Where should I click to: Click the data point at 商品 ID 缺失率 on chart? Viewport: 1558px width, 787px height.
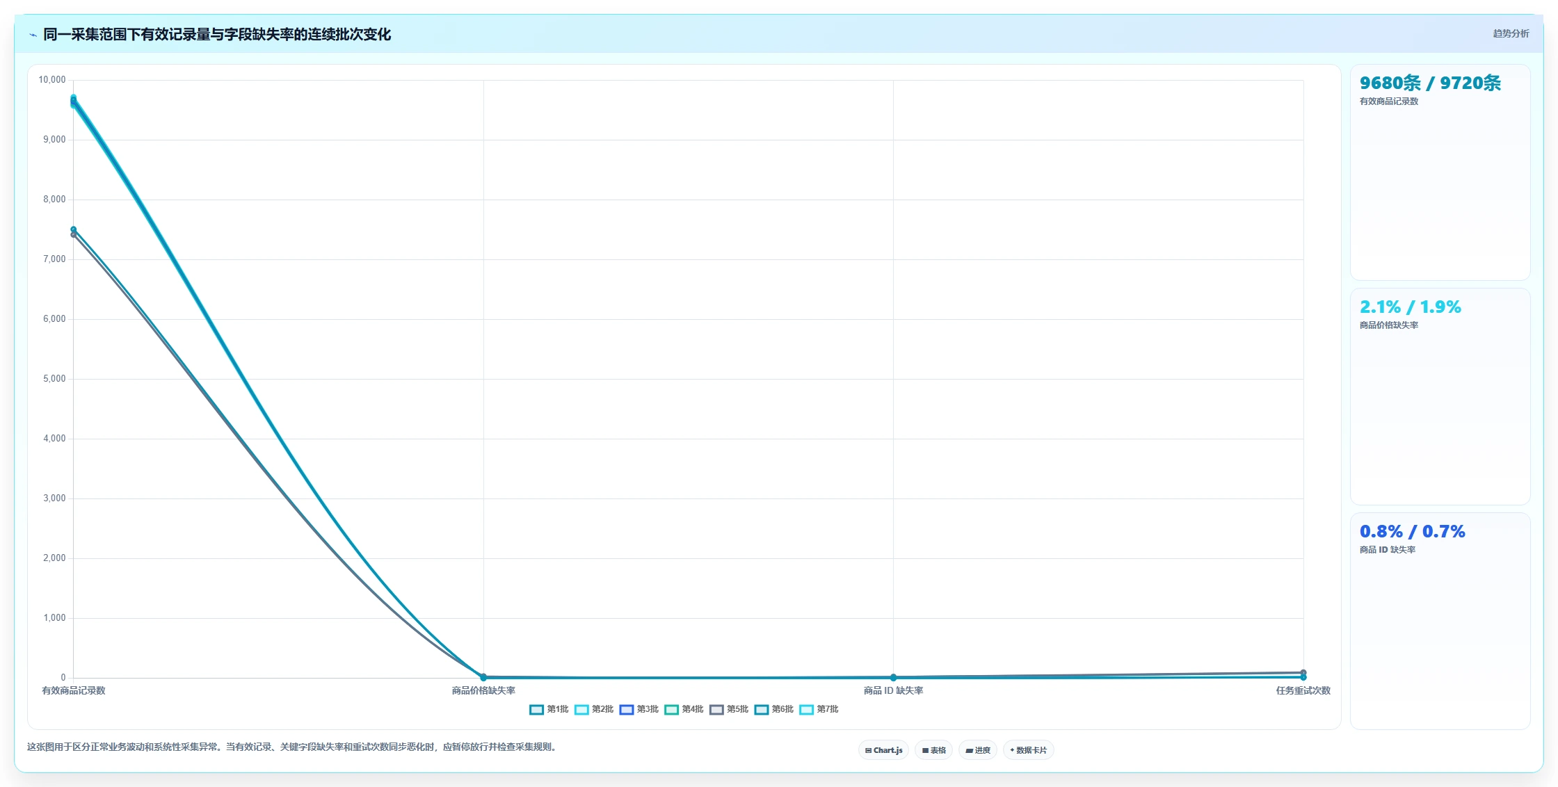[893, 677]
